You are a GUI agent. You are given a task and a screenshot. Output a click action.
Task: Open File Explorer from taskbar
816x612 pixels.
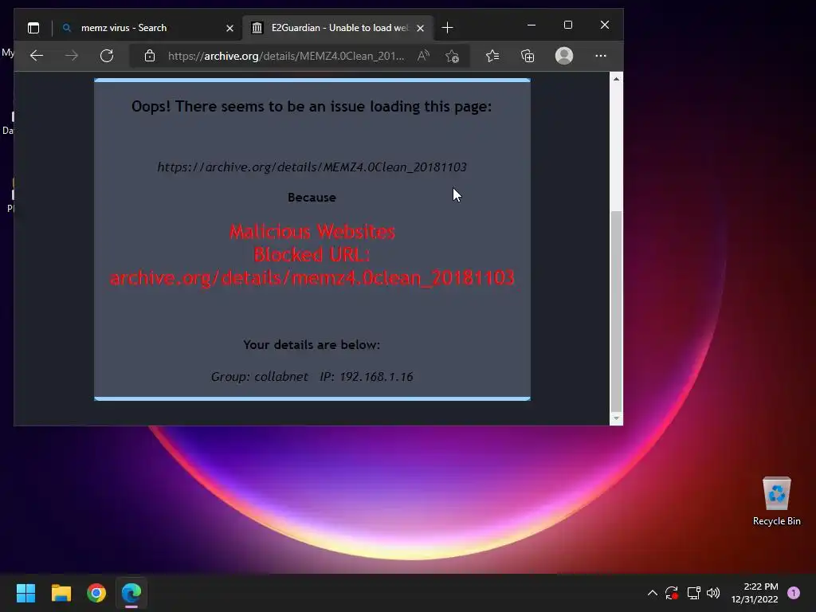click(61, 593)
